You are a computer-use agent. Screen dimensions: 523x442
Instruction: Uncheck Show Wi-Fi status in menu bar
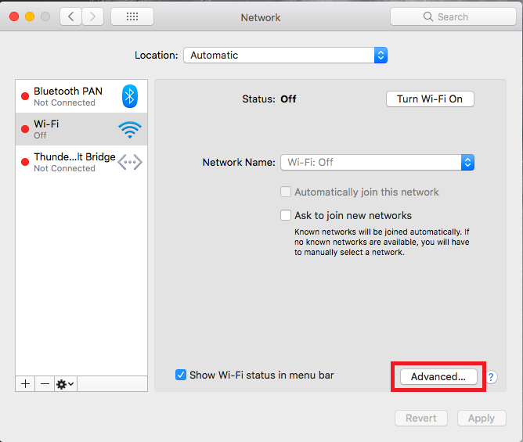pyautogui.click(x=181, y=375)
